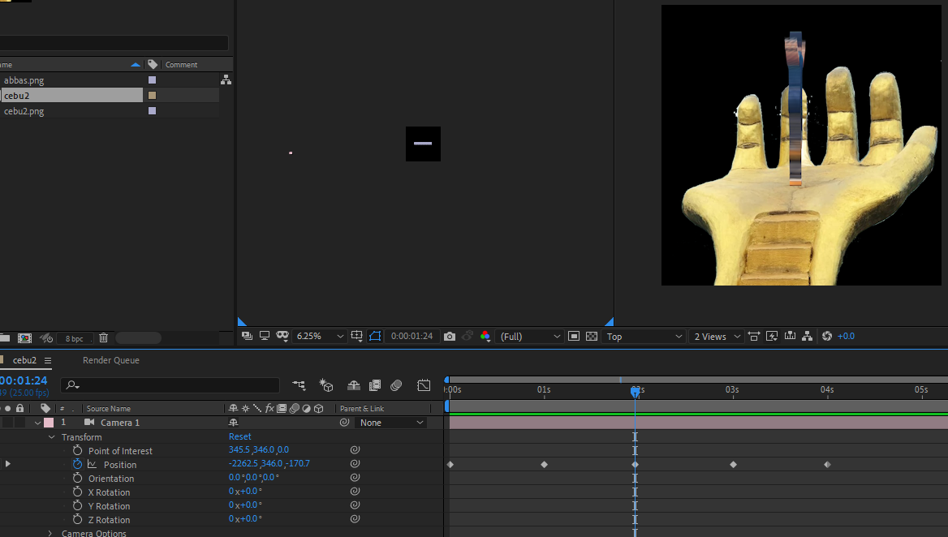Switch to the Render Queue tab
The image size is (948, 537).
110,360
